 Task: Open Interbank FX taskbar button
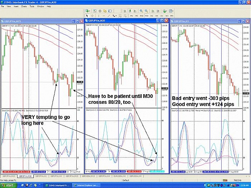tap(57, 185)
